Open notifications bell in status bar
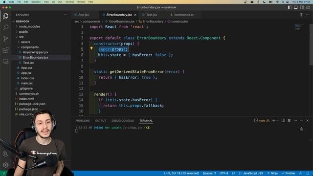The width and height of the screenshot is (313, 176). (x=308, y=173)
